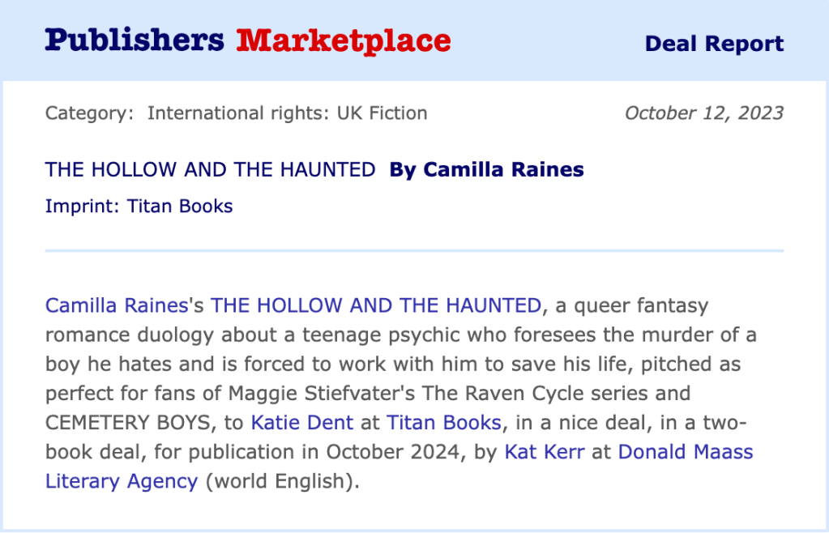Viewport: 829px width, 533px height.
Task: Click the "Category:" field label
Action: tap(89, 113)
